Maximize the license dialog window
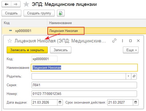Image resolution: width=146 pixels, height=111 pixels. click(130, 41)
